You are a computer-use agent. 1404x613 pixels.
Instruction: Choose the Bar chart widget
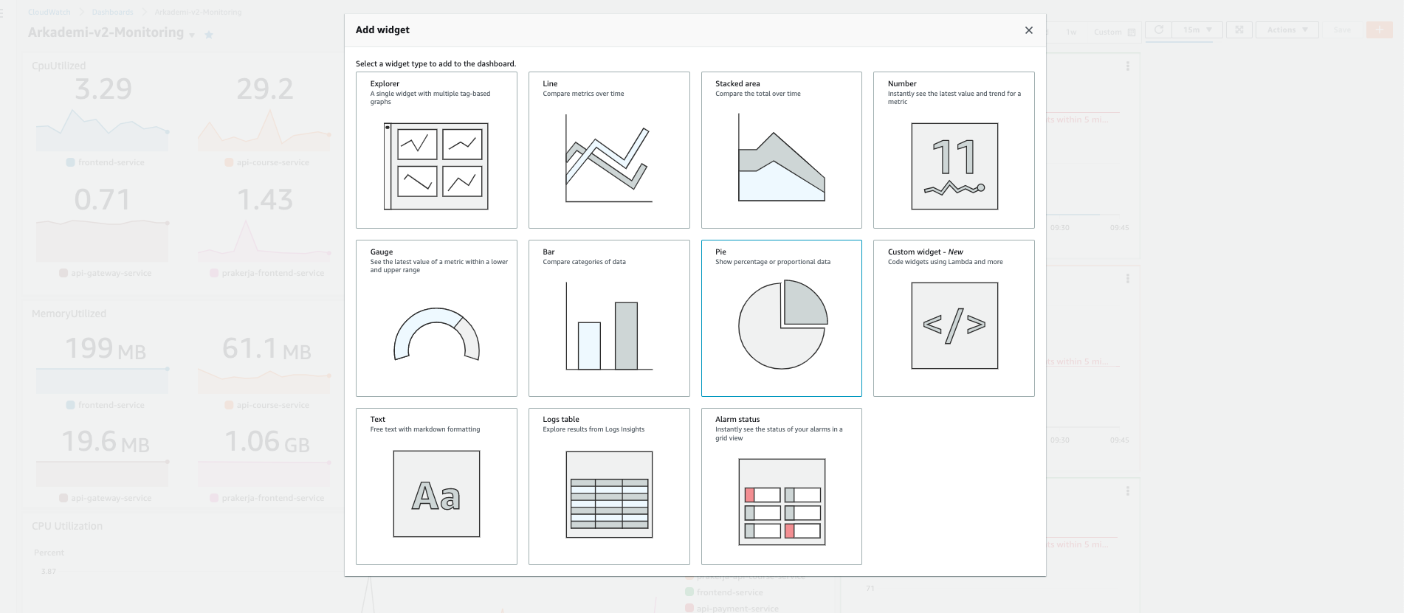click(609, 318)
